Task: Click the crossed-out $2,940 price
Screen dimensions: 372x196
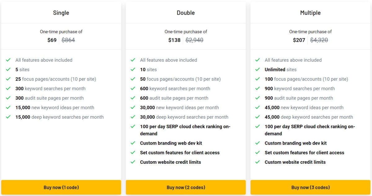Action: [194, 40]
